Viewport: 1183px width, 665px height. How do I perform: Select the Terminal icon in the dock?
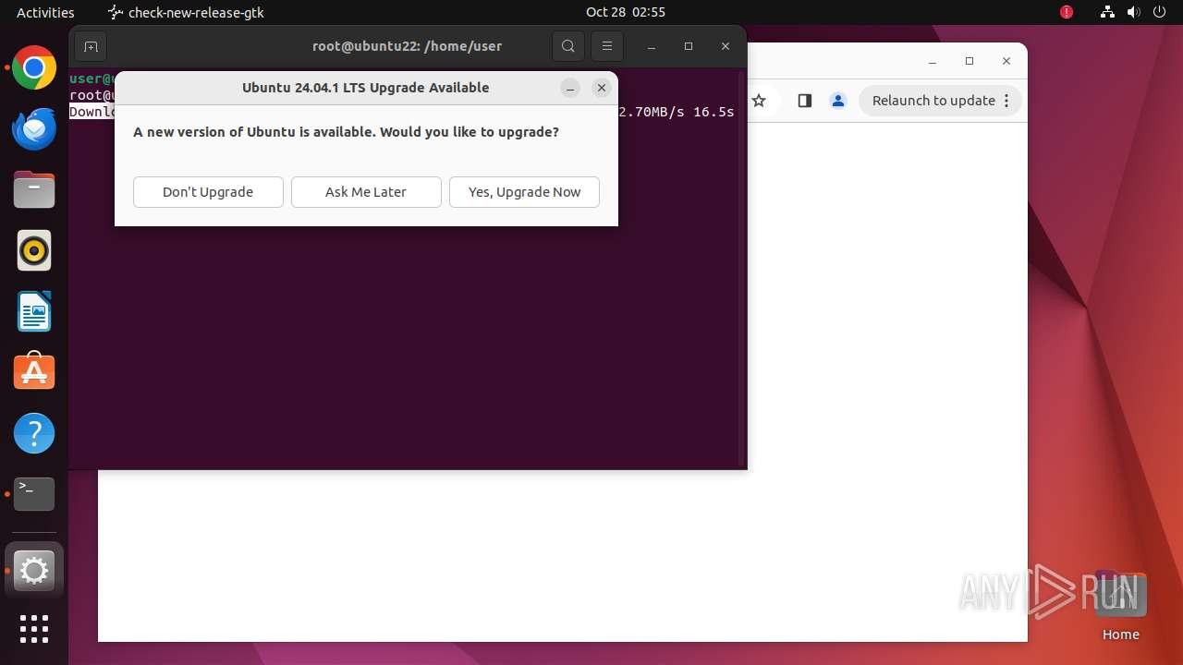pos(34,494)
